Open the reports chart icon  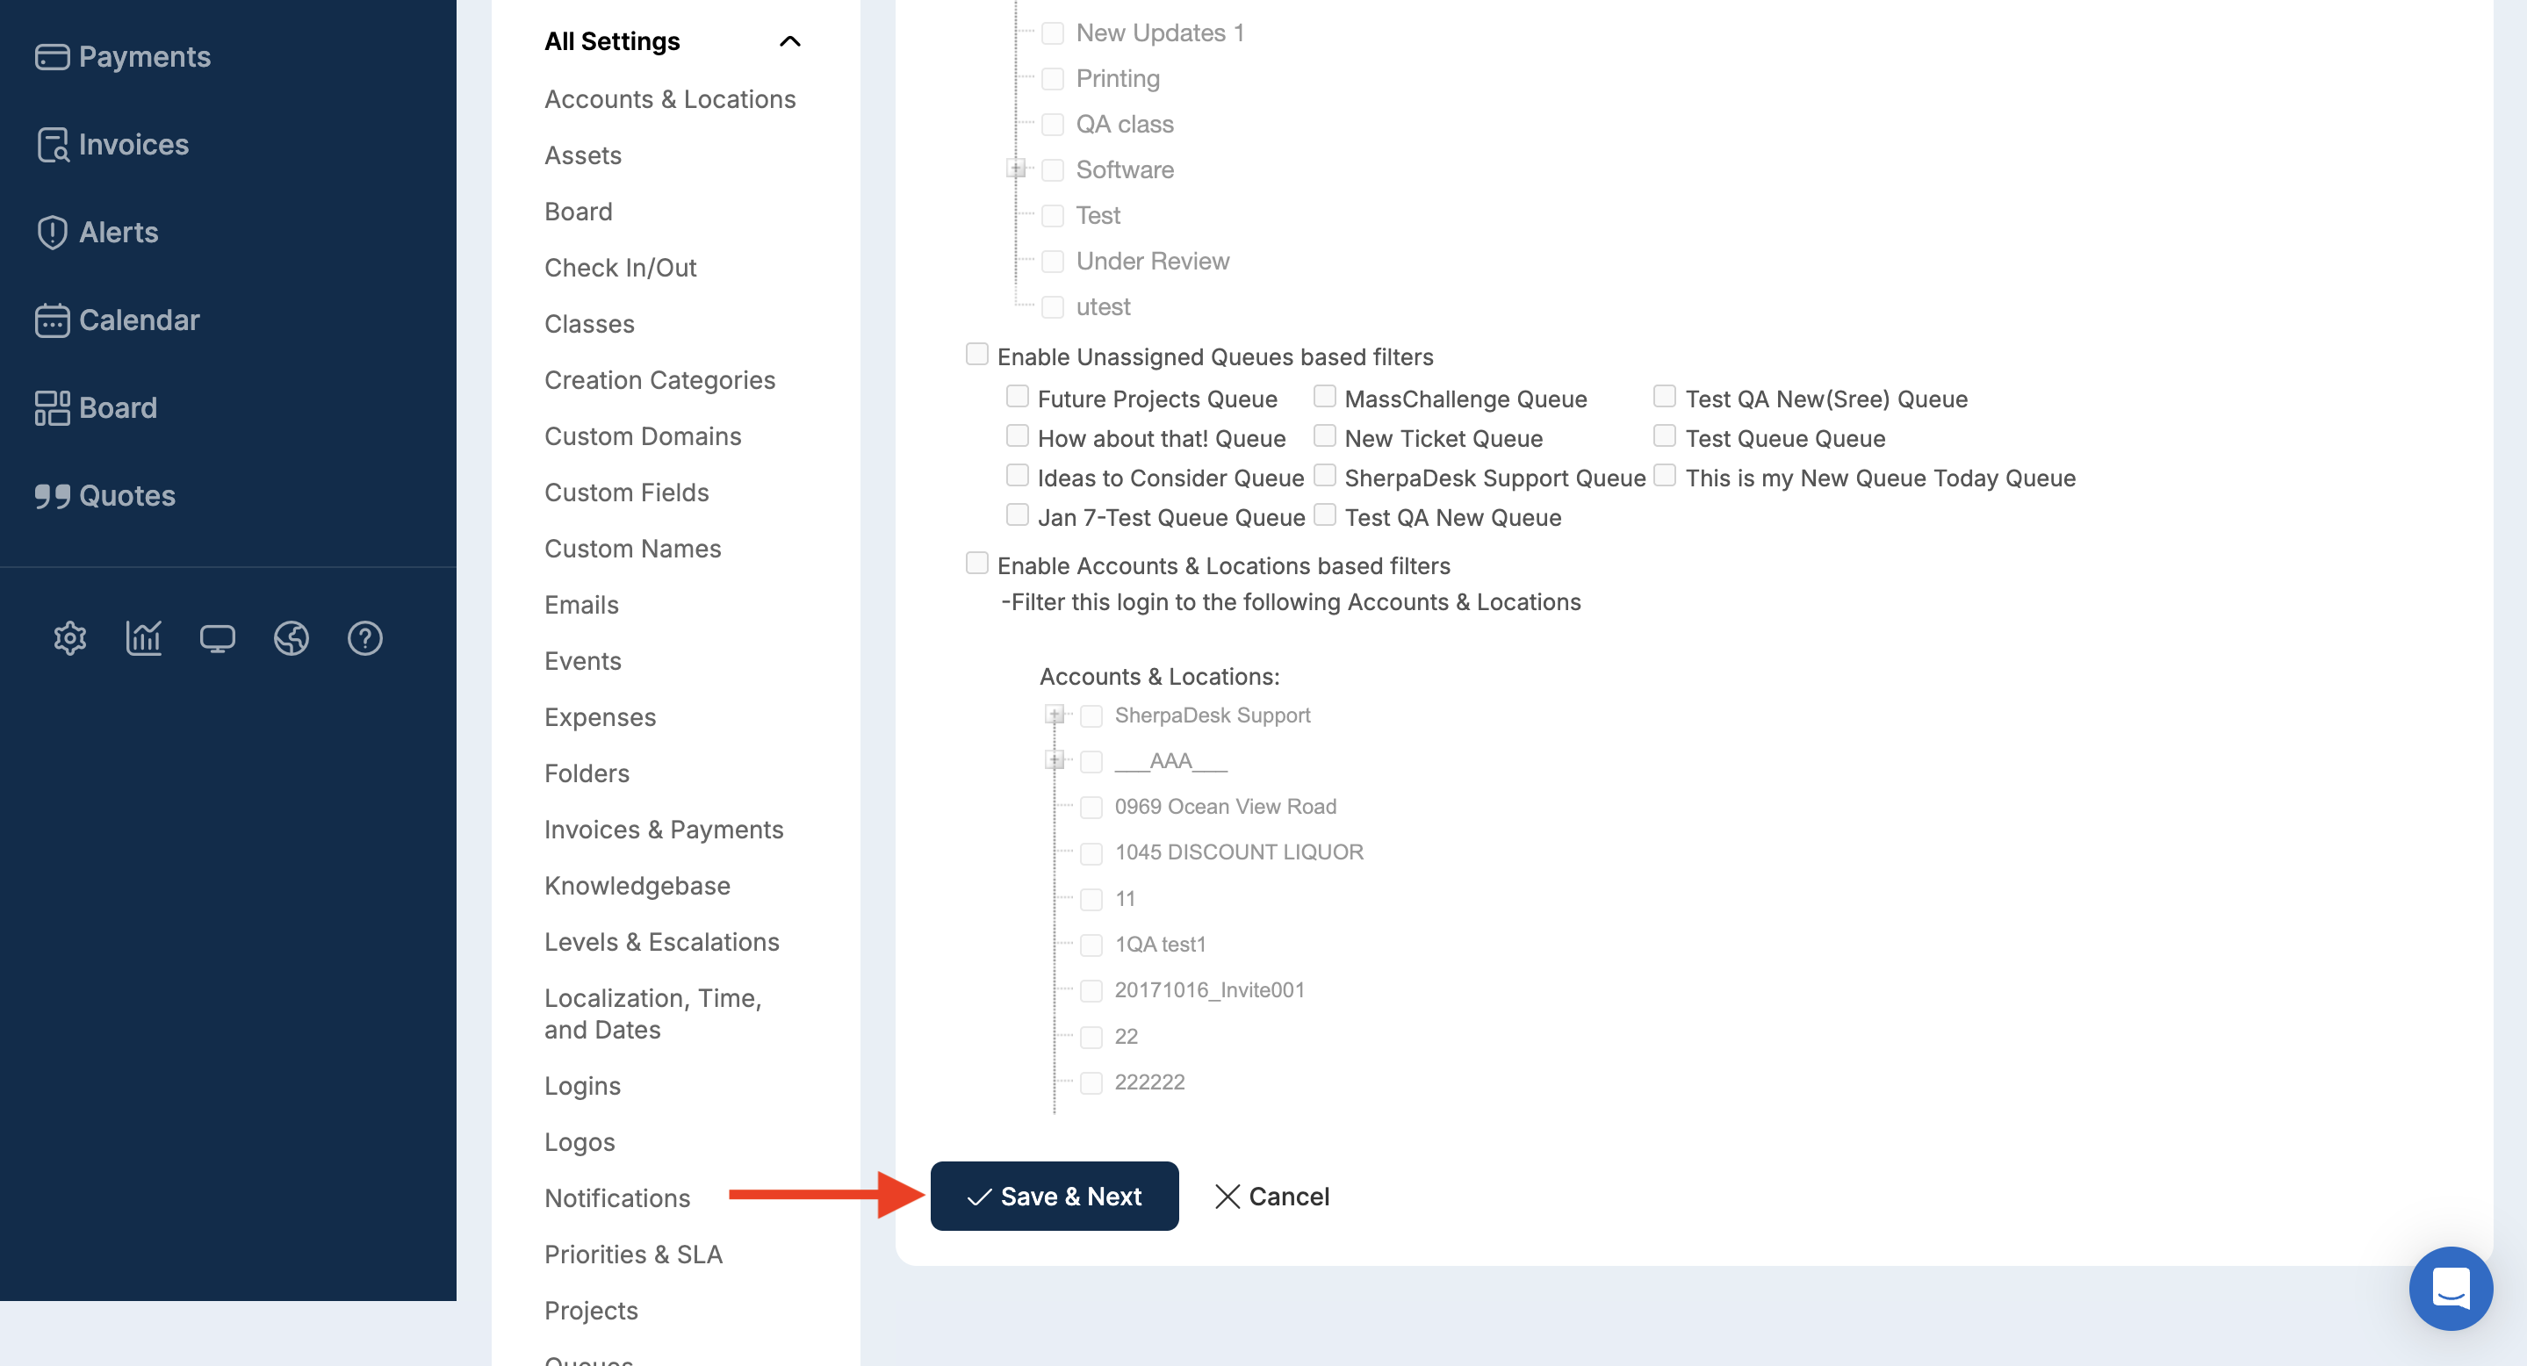coord(143,638)
